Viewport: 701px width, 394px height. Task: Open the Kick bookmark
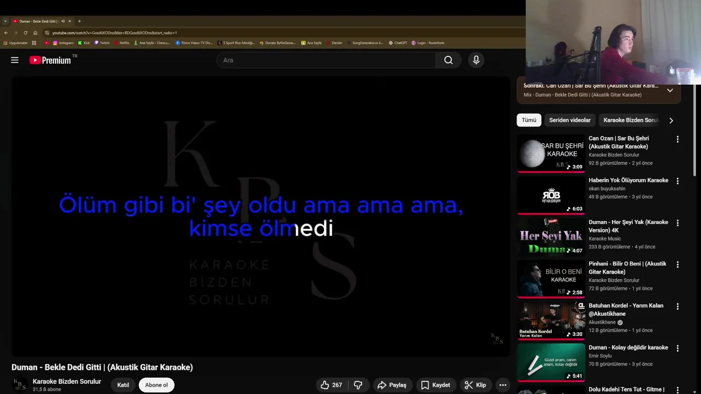tap(84, 43)
